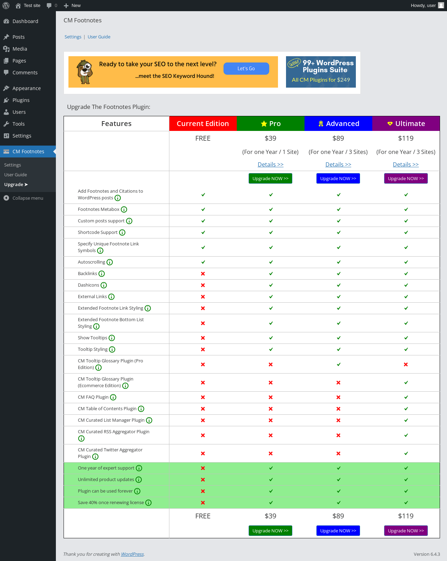This screenshot has height=561, width=447.
Task: Click info icon for CM Curated List Manager Plugin
Action: click(x=149, y=420)
